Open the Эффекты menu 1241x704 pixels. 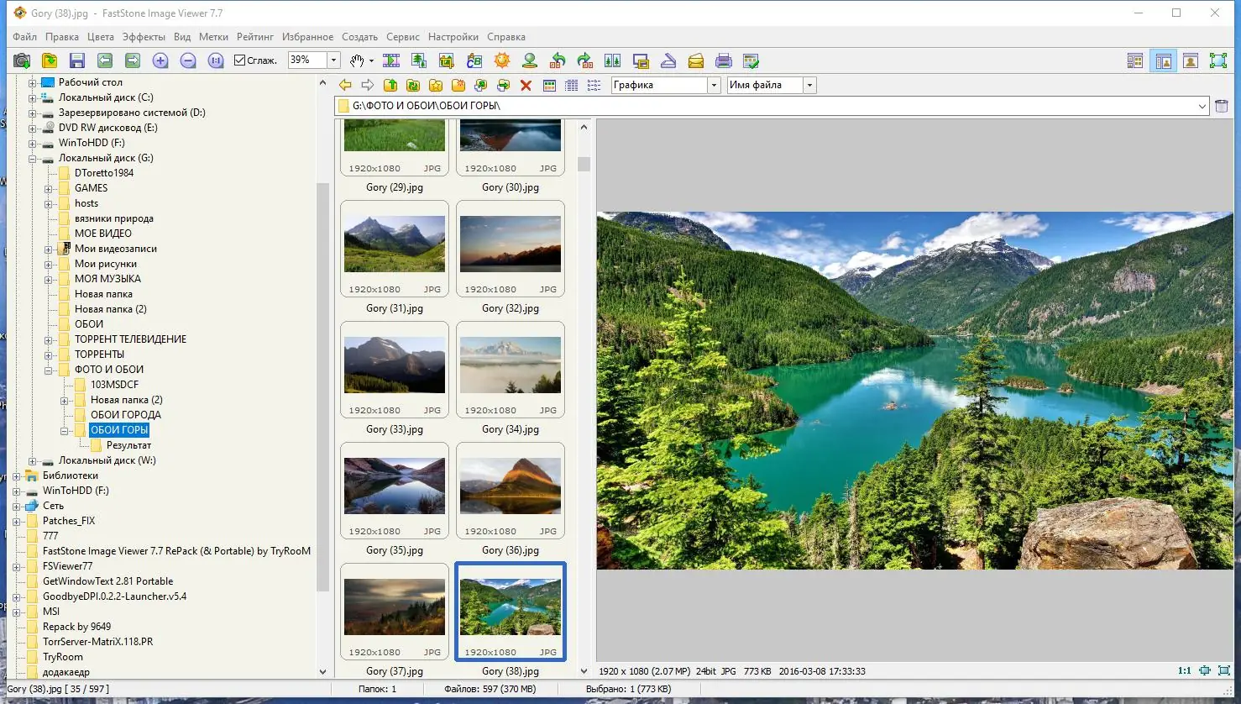[x=144, y=37]
